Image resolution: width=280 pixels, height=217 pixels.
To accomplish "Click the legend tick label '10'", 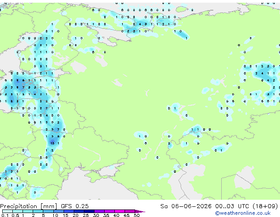I will point(55,215).
